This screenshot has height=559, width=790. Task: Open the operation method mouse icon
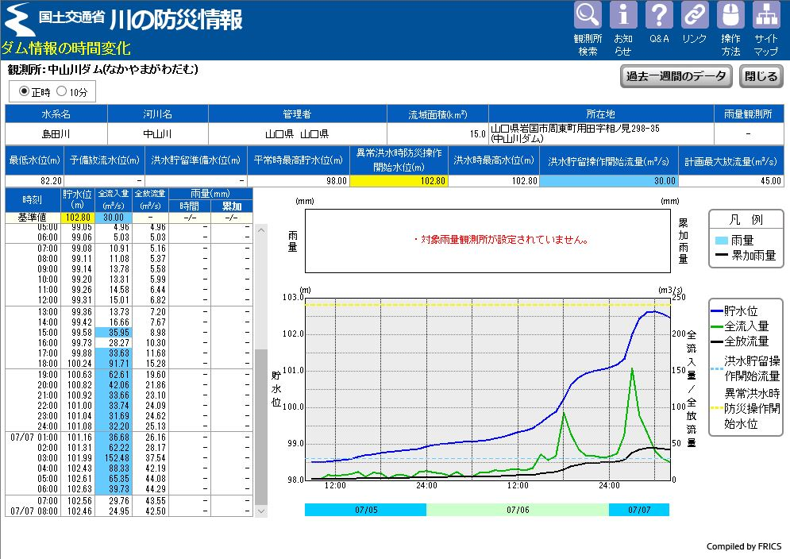click(730, 16)
